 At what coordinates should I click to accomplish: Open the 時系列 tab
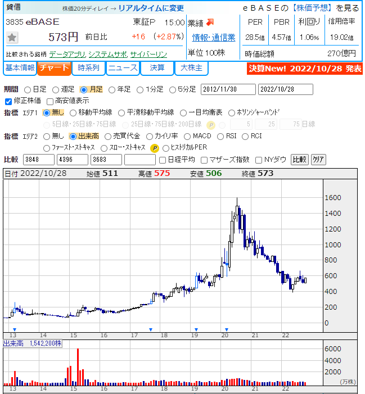tap(88, 68)
